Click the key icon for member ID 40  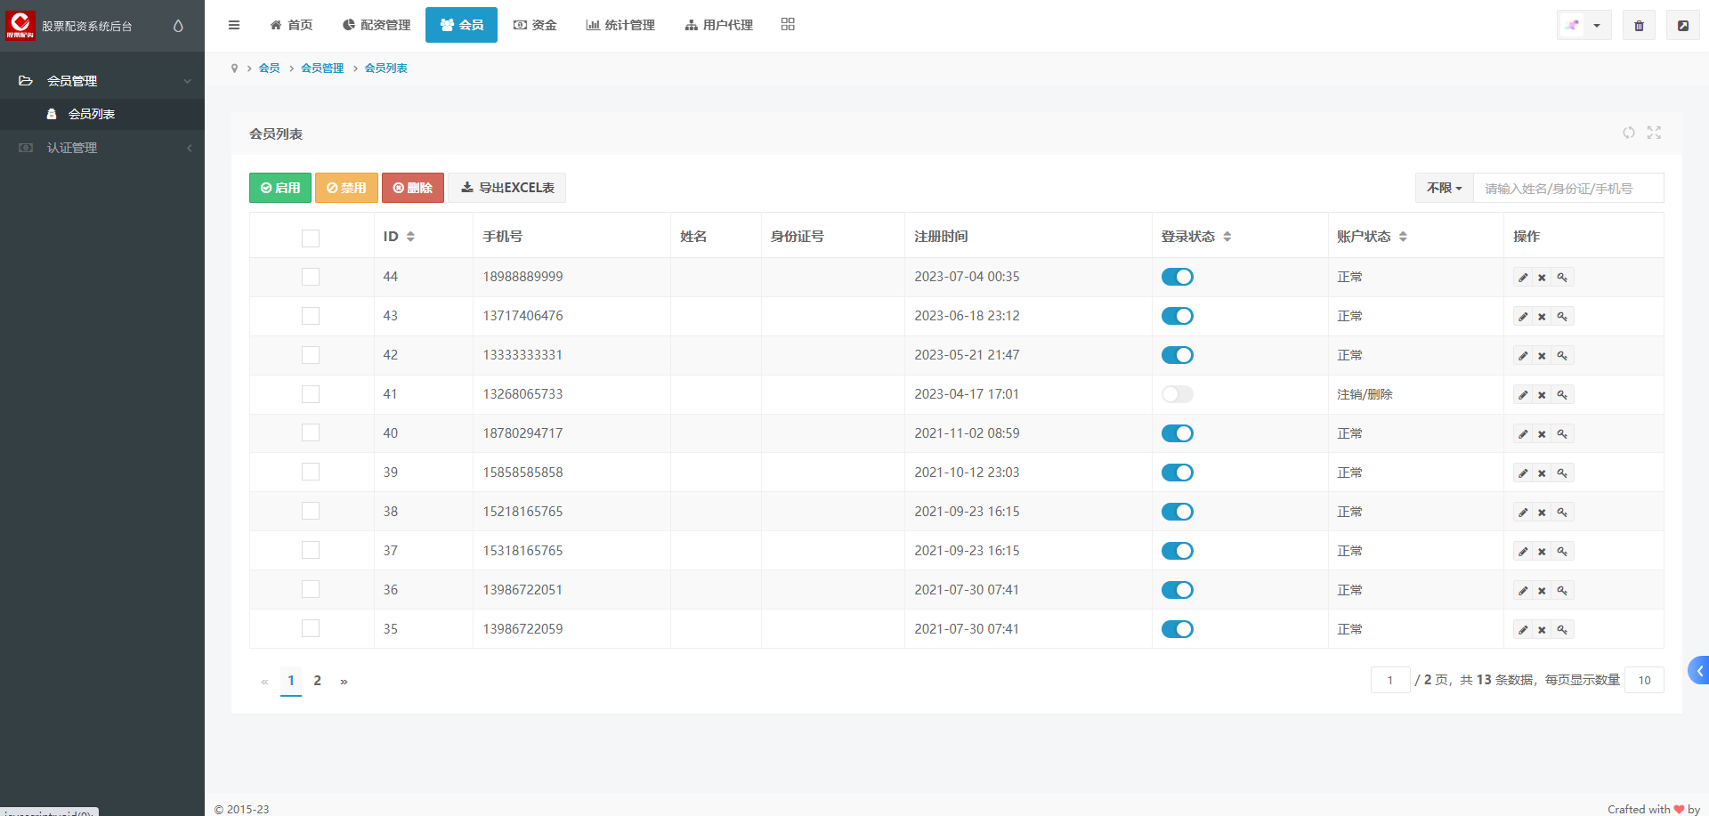1562,434
